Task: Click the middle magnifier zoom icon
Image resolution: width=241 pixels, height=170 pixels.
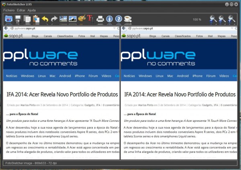Action: (x=222, y=19)
